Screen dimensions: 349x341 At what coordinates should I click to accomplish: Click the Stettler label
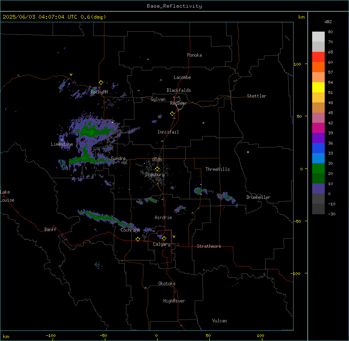(257, 96)
